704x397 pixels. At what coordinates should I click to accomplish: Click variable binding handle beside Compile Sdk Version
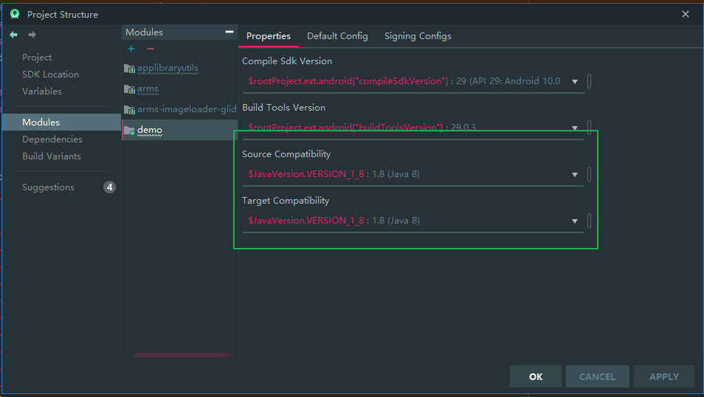589,81
